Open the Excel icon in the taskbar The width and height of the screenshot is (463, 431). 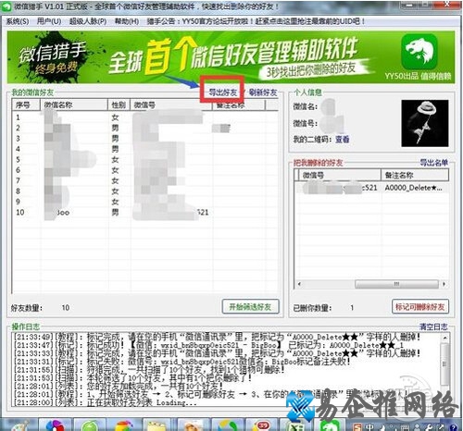coord(297,425)
